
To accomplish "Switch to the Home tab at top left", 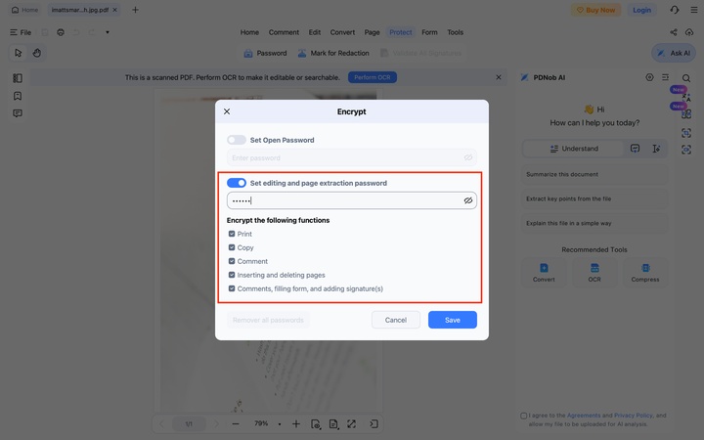I will coord(24,10).
